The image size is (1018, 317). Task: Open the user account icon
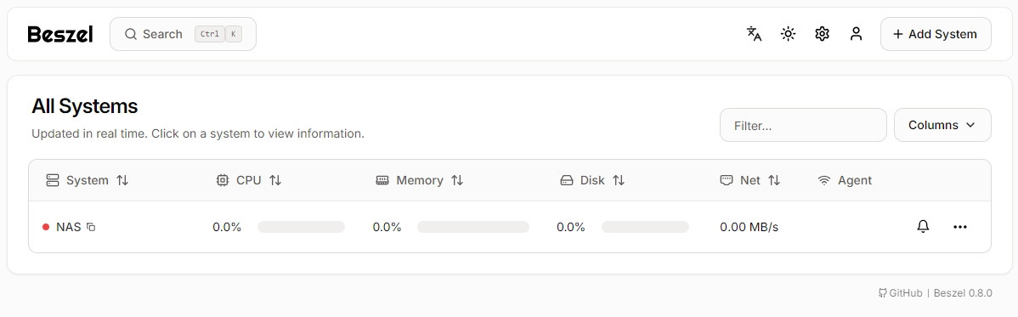(x=857, y=34)
